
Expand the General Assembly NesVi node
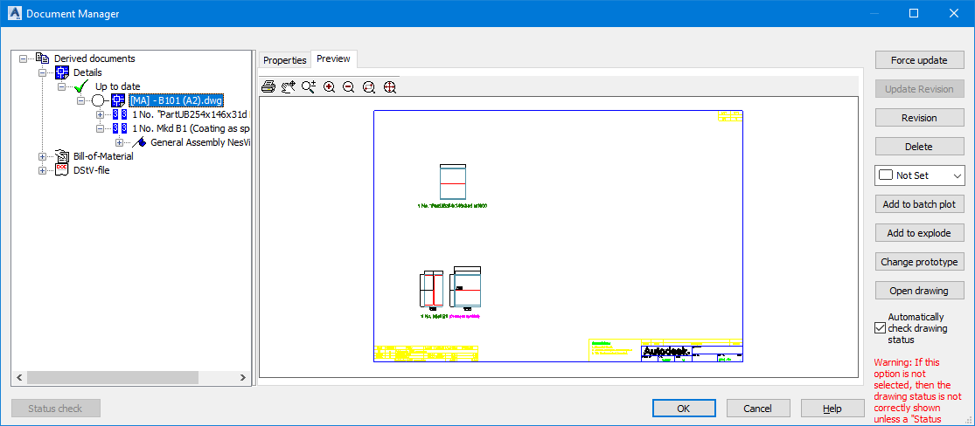click(x=120, y=142)
